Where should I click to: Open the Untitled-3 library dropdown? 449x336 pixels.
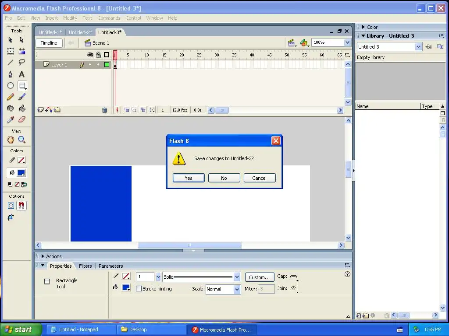(x=418, y=46)
